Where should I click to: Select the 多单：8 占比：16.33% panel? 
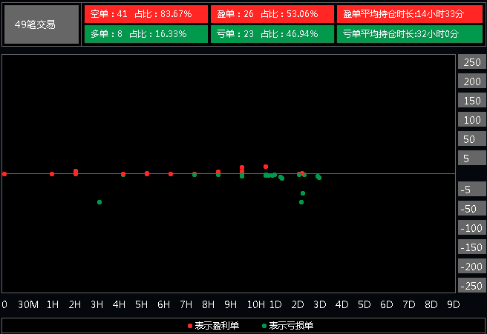click(x=146, y=34)
